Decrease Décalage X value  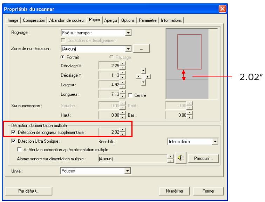coord(123,68)
